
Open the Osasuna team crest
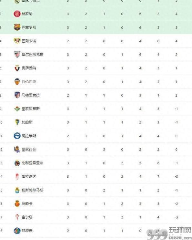(x=17, y=68)
